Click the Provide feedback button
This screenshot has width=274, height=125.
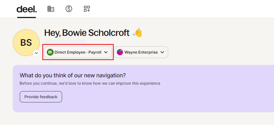click(x=41, y=97)
